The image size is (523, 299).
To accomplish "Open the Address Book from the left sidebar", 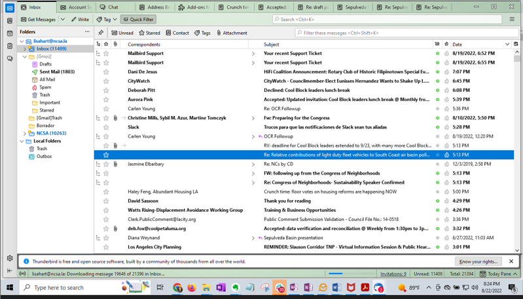I will (9, 20).
